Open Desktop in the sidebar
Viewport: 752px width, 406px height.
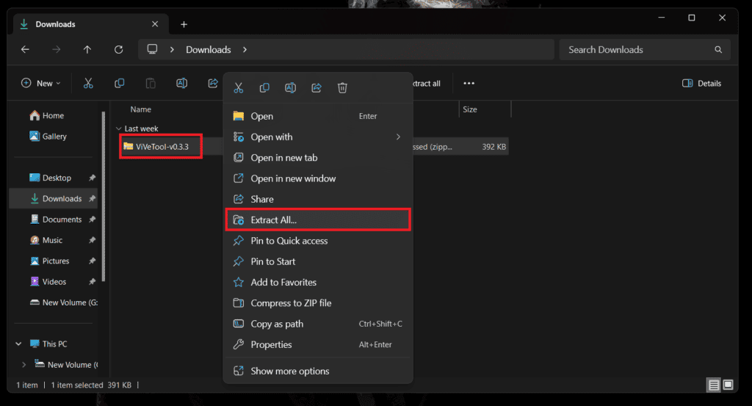coord(57,178)
